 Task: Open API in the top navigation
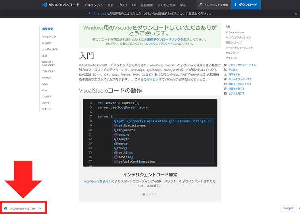coord(134,5)
